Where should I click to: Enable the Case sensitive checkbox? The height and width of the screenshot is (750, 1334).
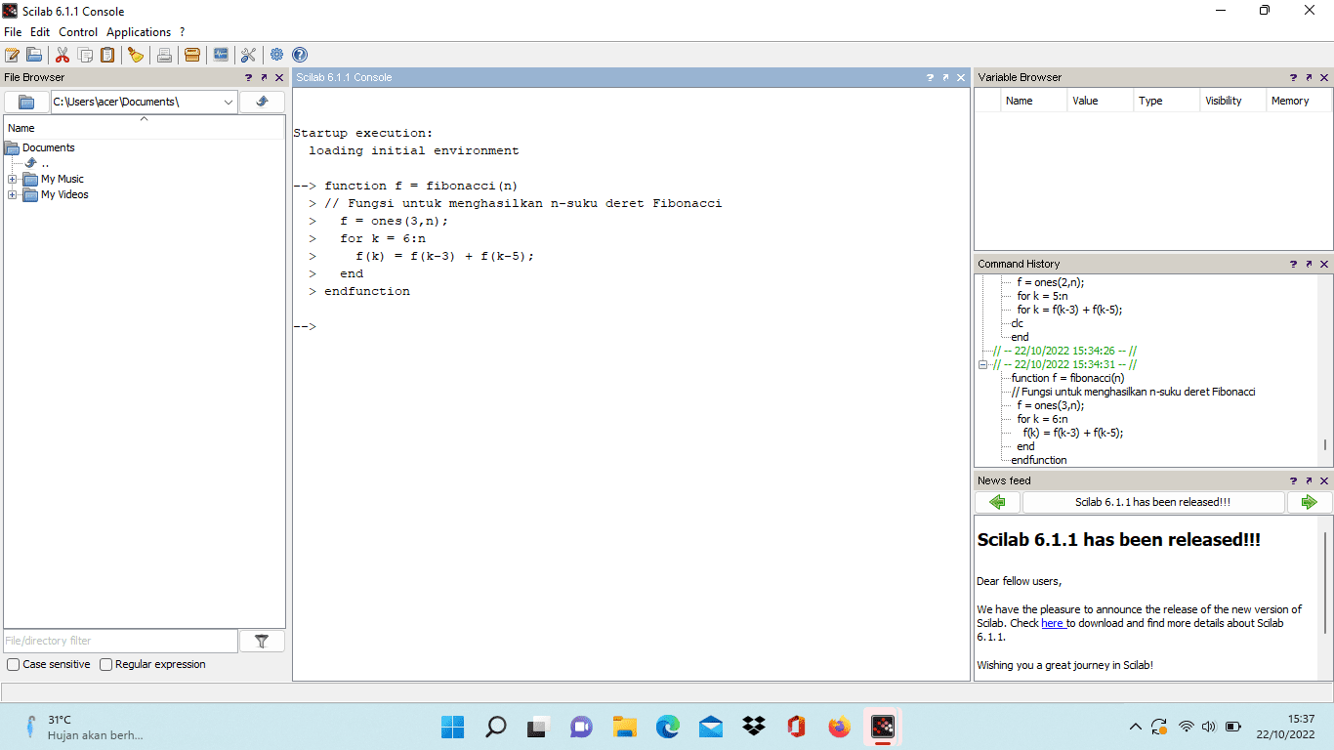(x=14, y=665)
